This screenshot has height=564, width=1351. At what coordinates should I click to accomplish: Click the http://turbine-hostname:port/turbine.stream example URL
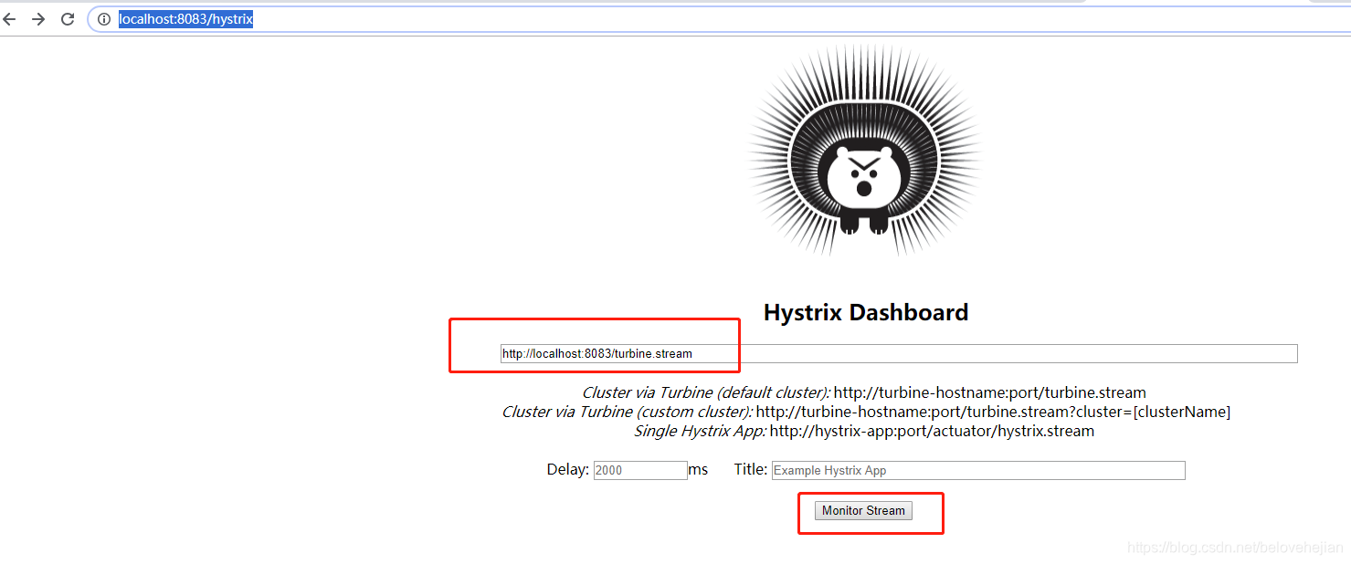point(990,393)
